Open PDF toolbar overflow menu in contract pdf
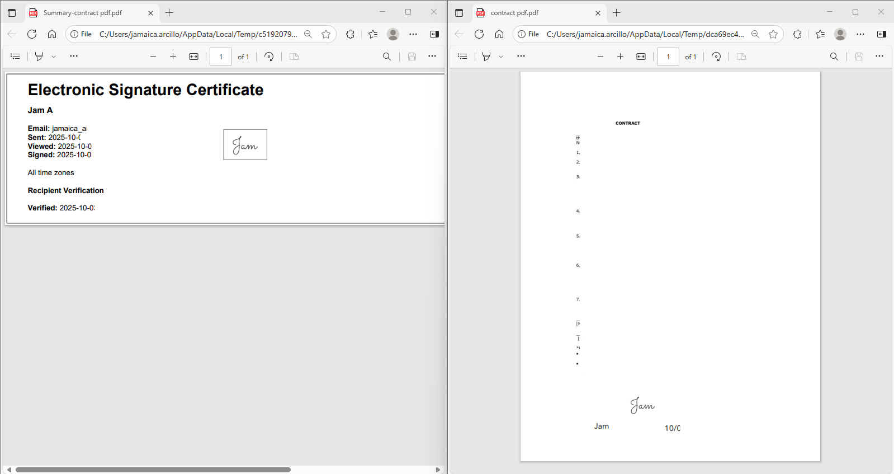The image size is (894, 474). pyautogui.click(x=879, y=57)
